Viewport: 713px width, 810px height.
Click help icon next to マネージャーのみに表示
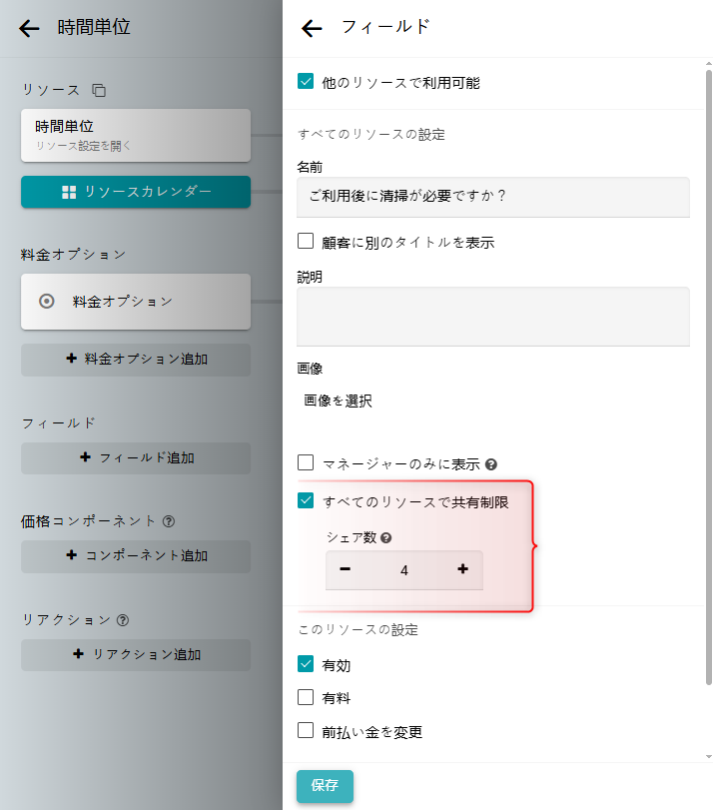(491, 464)
